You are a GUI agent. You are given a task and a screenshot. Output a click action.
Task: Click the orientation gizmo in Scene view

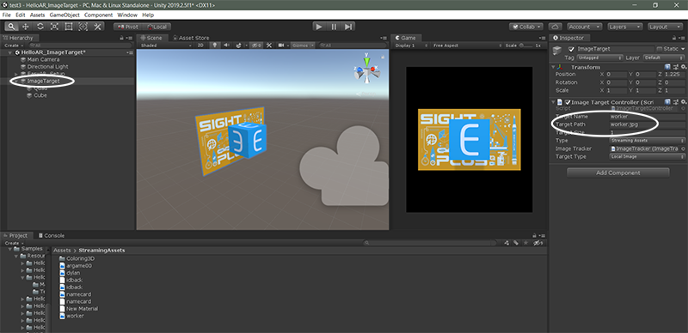(367, 70)
